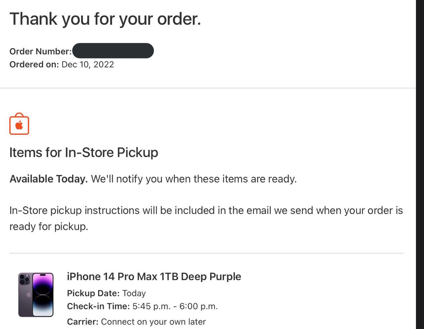Click the "We'll notify you" sentence
This screenshot has height=329, width=424.
194,179
